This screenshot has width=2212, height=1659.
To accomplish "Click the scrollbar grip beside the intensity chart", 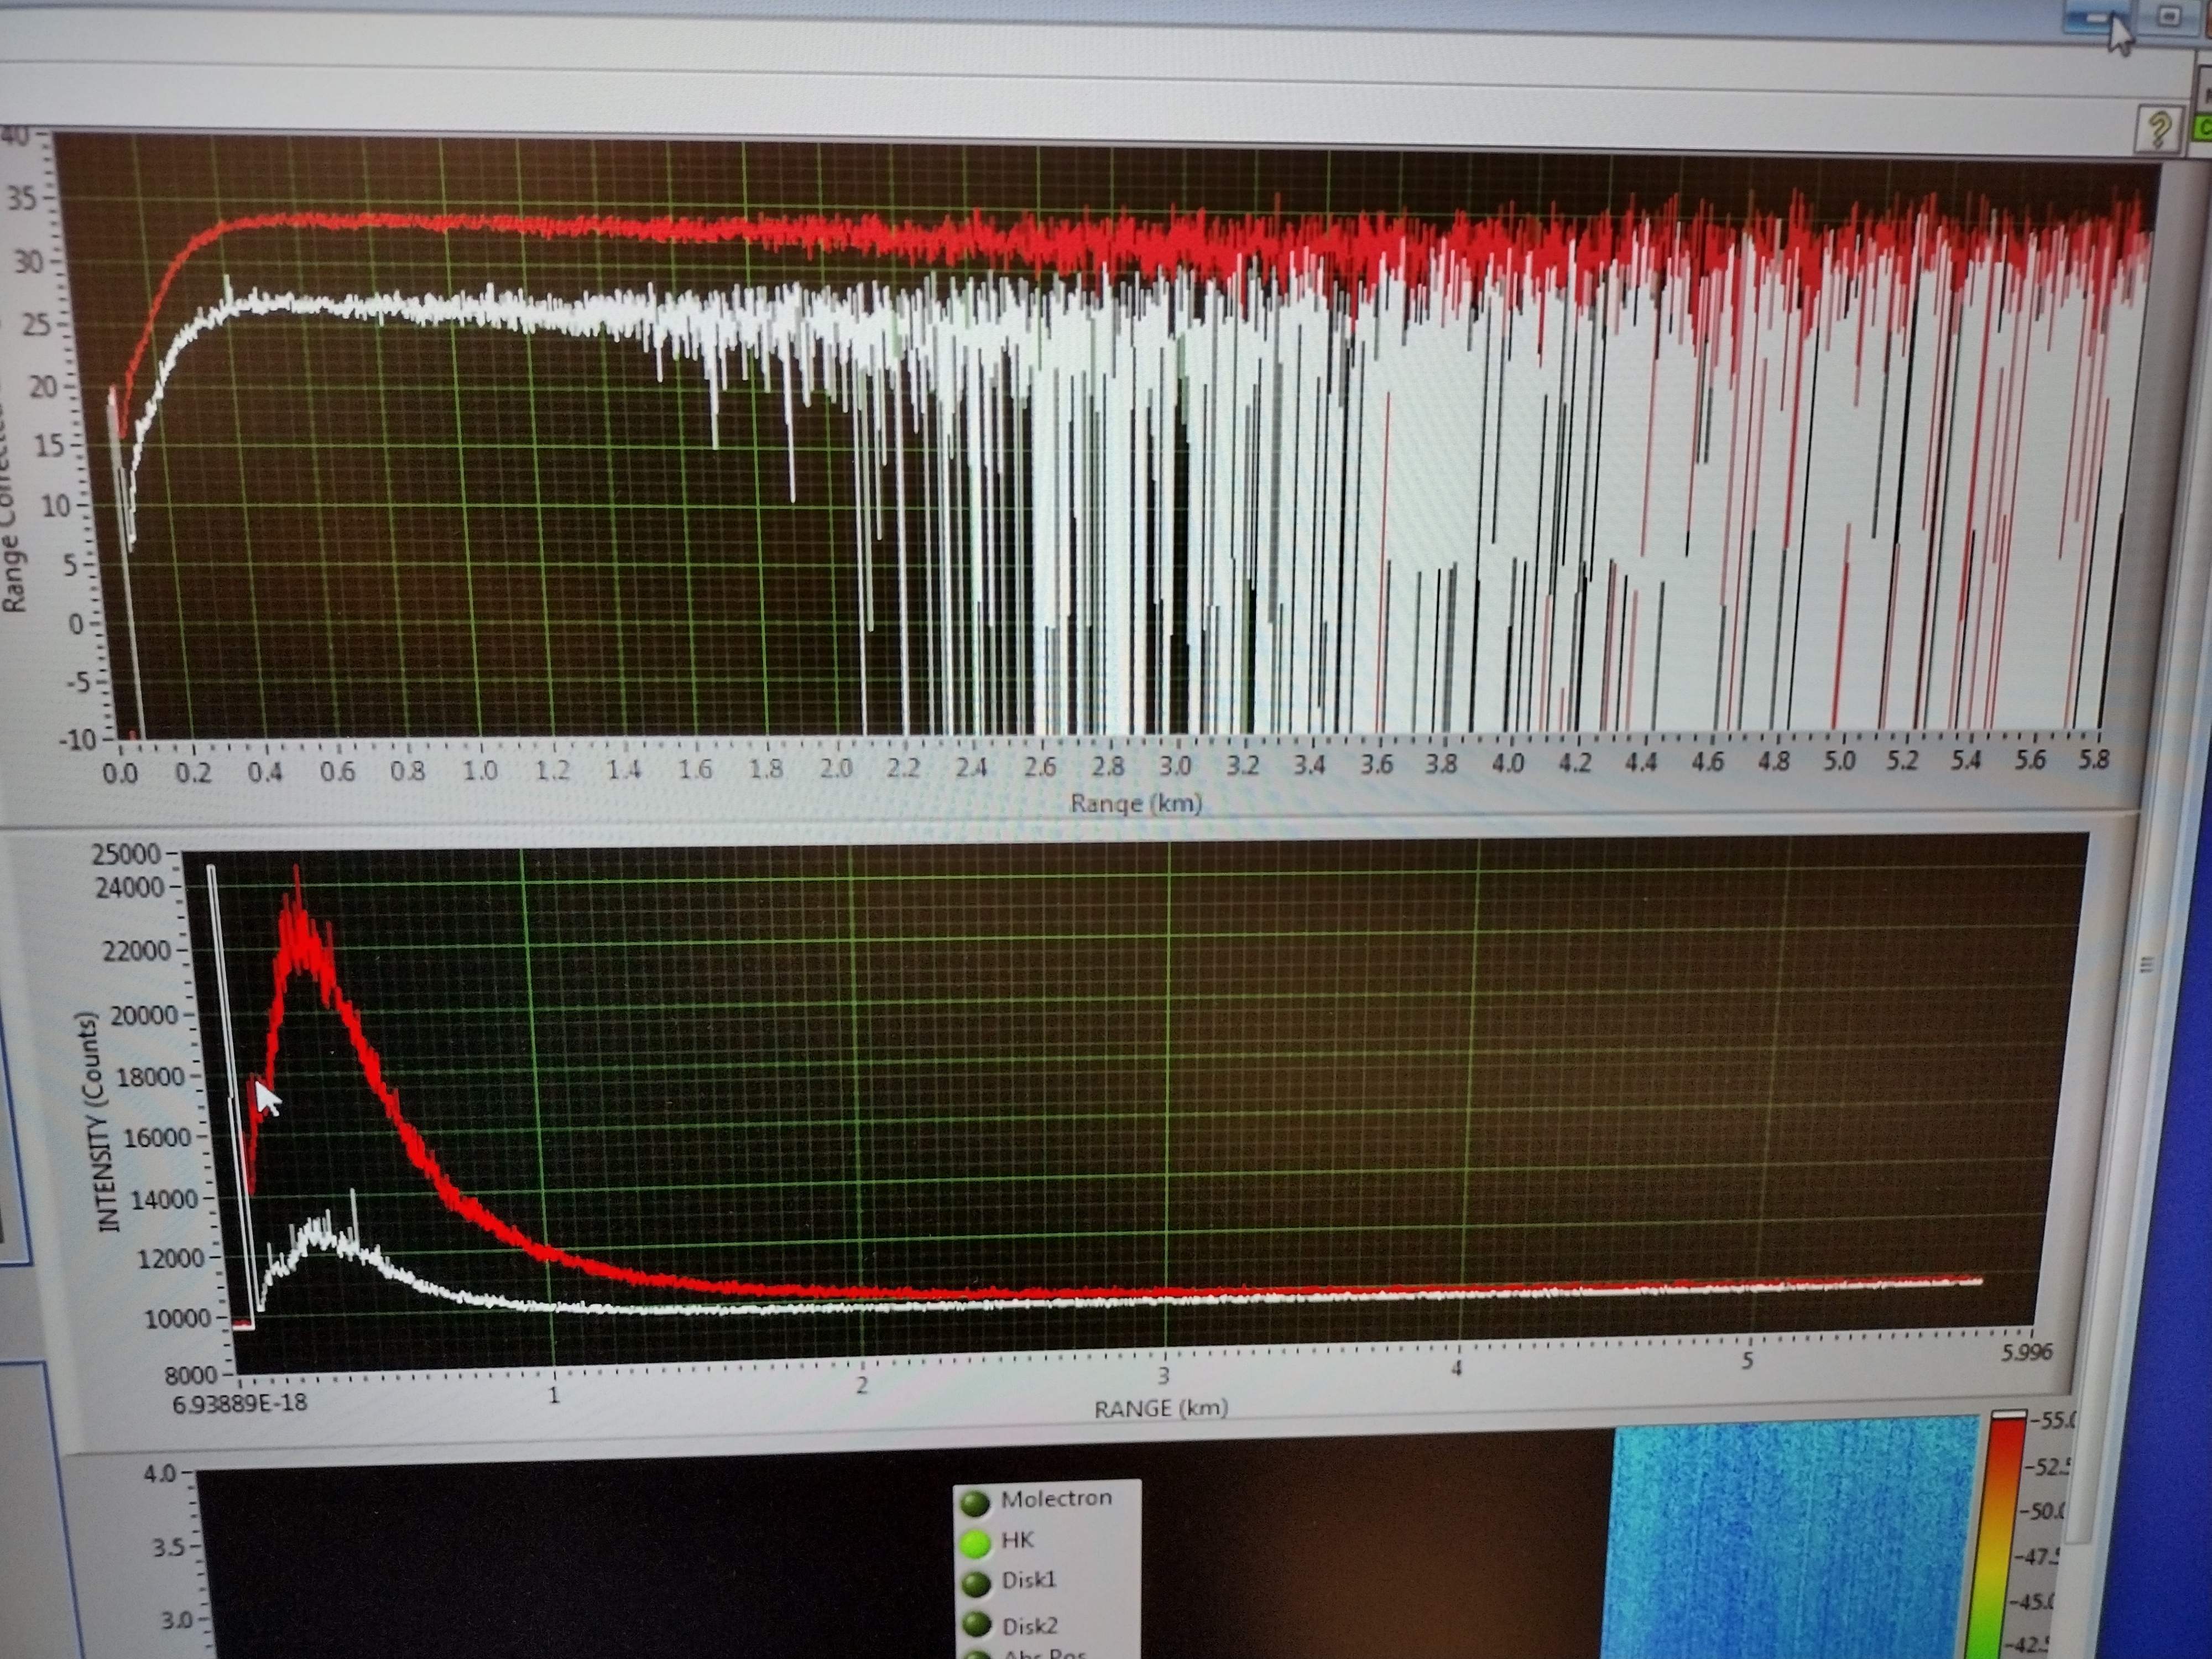I will point(2146,965).
